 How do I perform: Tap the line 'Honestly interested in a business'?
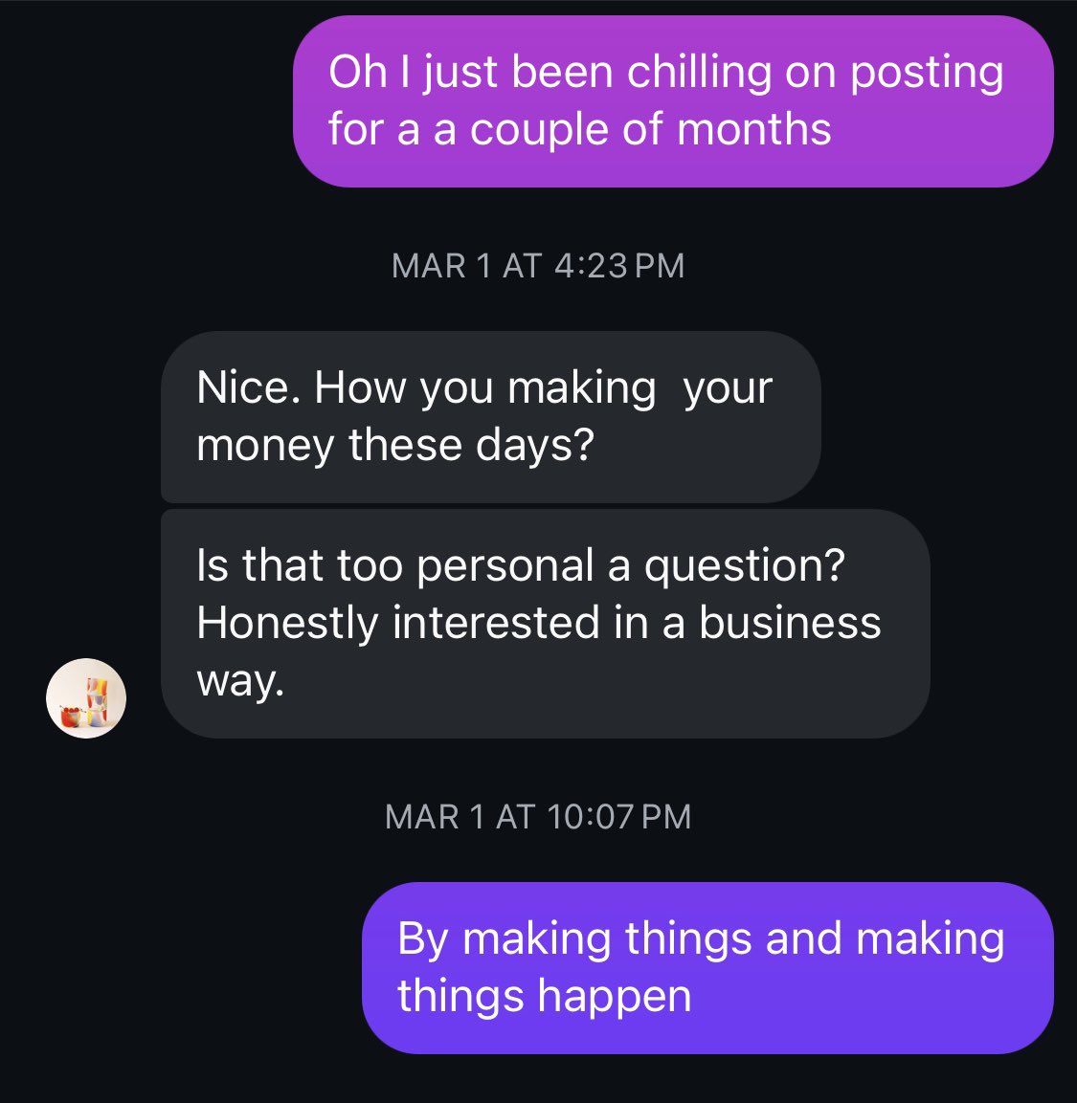tap(538, 624)
